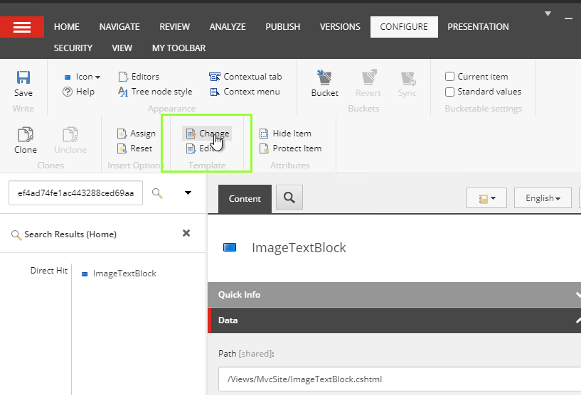Edit the item template
Screen dimensions: 581x395
tap(201, 148)
